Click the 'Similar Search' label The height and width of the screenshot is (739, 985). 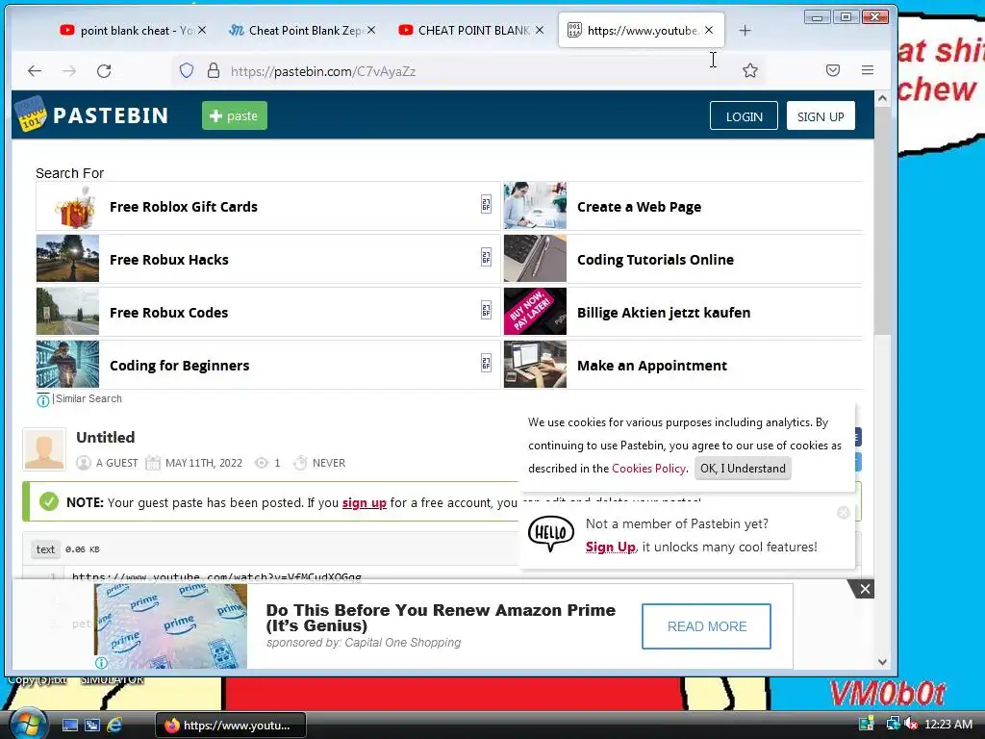tap(88, 398)
